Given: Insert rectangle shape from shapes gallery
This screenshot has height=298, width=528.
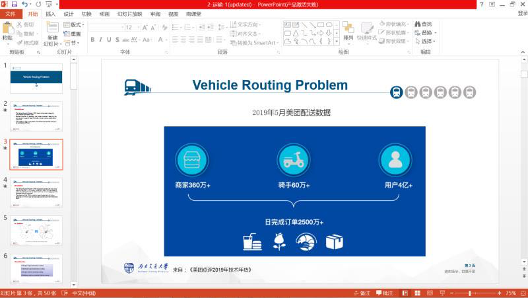Looking at the screenshot, I should [x=321, y=24].
